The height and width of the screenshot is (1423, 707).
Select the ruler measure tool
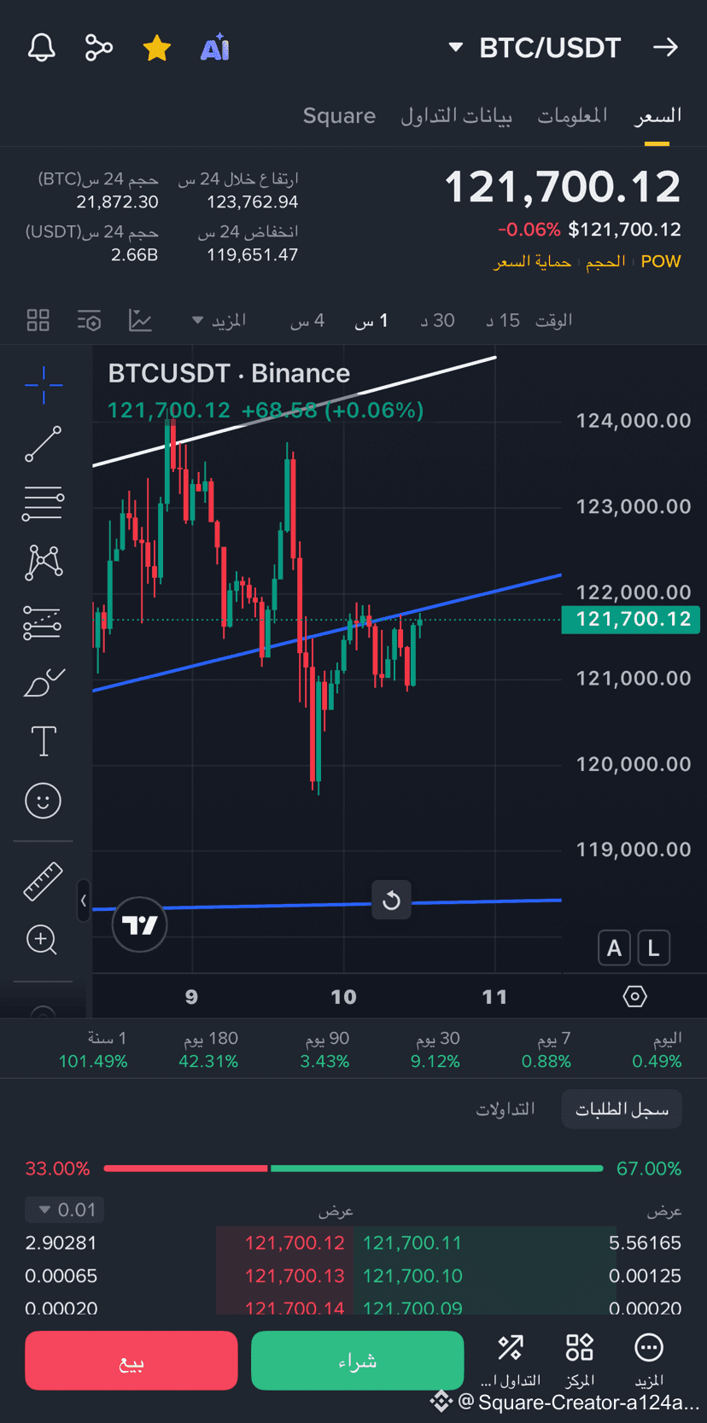43,882
